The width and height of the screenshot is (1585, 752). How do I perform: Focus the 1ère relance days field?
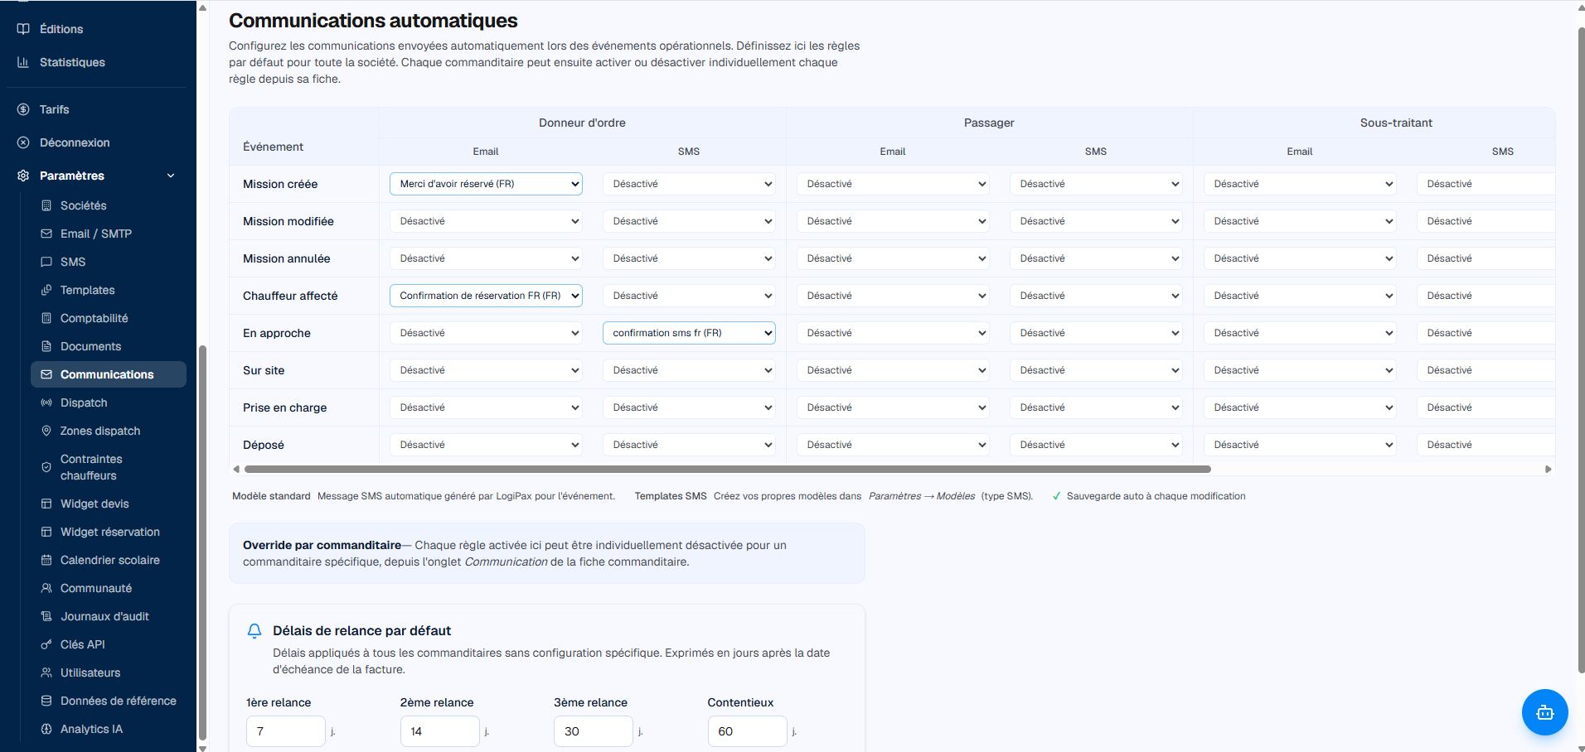pos(286,731)
